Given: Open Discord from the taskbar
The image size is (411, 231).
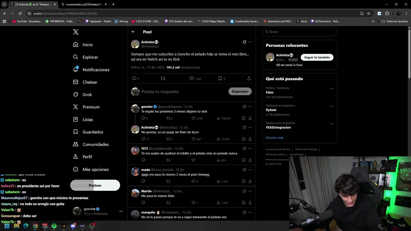Looking at the screenshot, I should [73, 226].
